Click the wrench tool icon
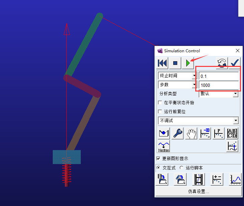Screen dimensions: 244x206 tap(178, 133)
